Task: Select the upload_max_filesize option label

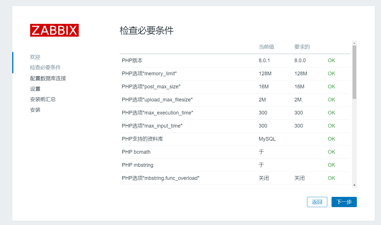Action: click(157, 100)
